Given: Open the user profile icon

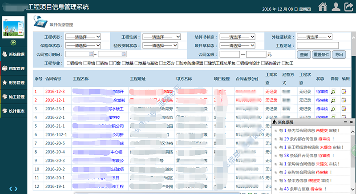Looking at the screenshot, I should (336, 7).
